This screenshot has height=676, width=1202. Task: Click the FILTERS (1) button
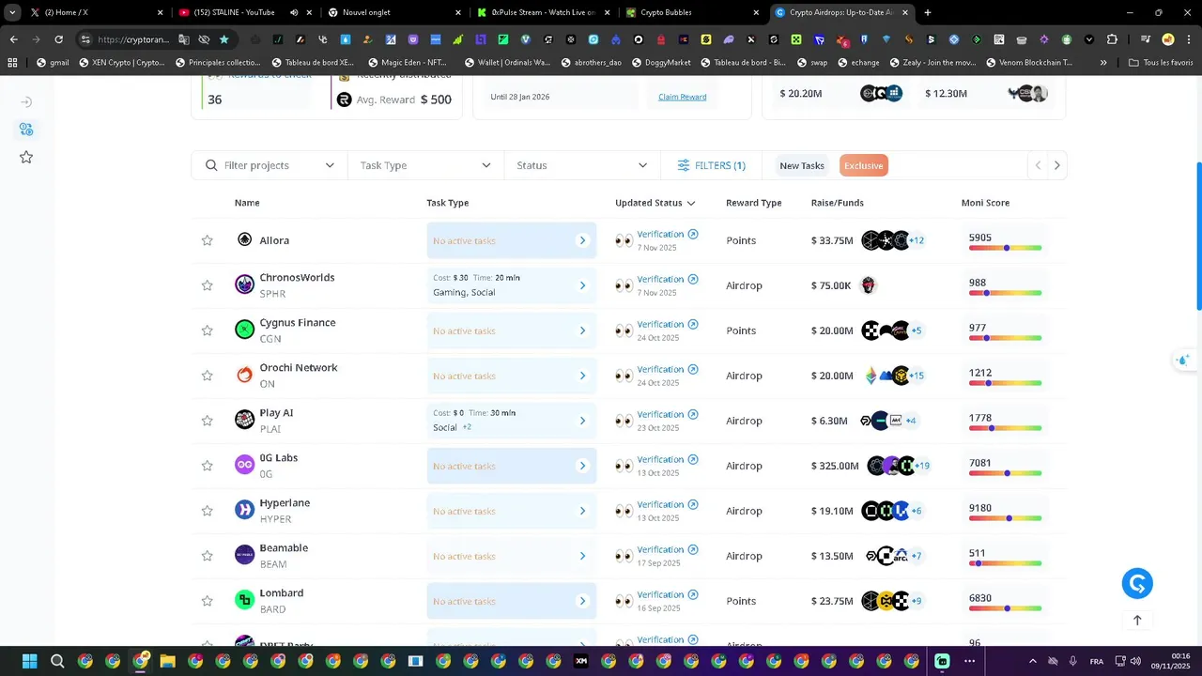coord(711,165)
